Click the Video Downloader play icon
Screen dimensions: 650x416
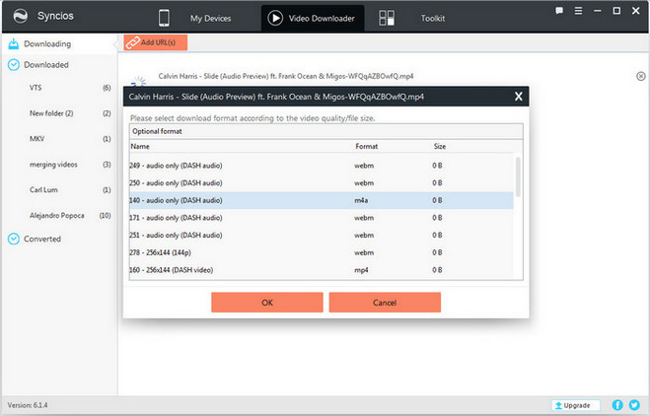coord(275,18)
